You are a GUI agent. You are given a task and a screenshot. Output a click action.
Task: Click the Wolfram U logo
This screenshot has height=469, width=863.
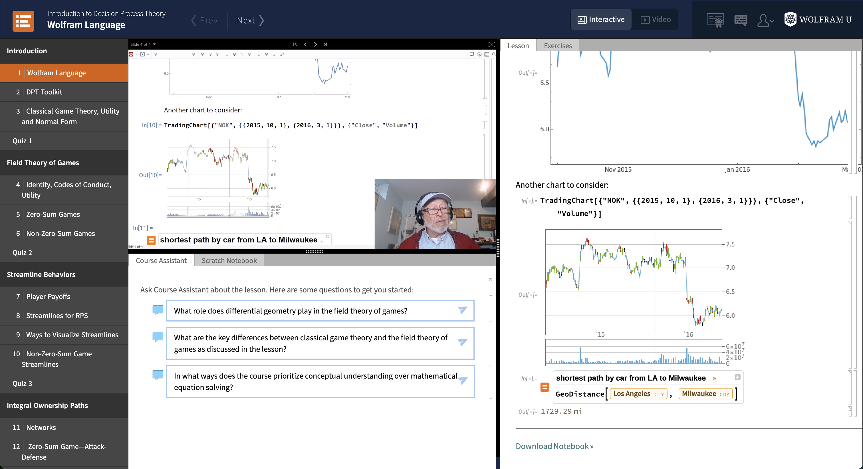pos(817,19)
